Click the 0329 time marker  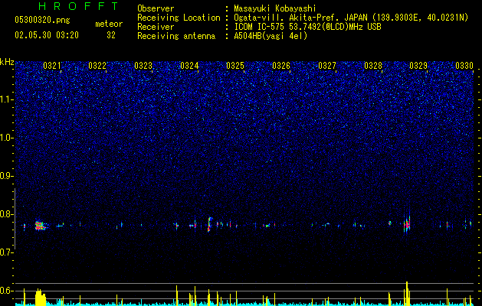(418, 66)
